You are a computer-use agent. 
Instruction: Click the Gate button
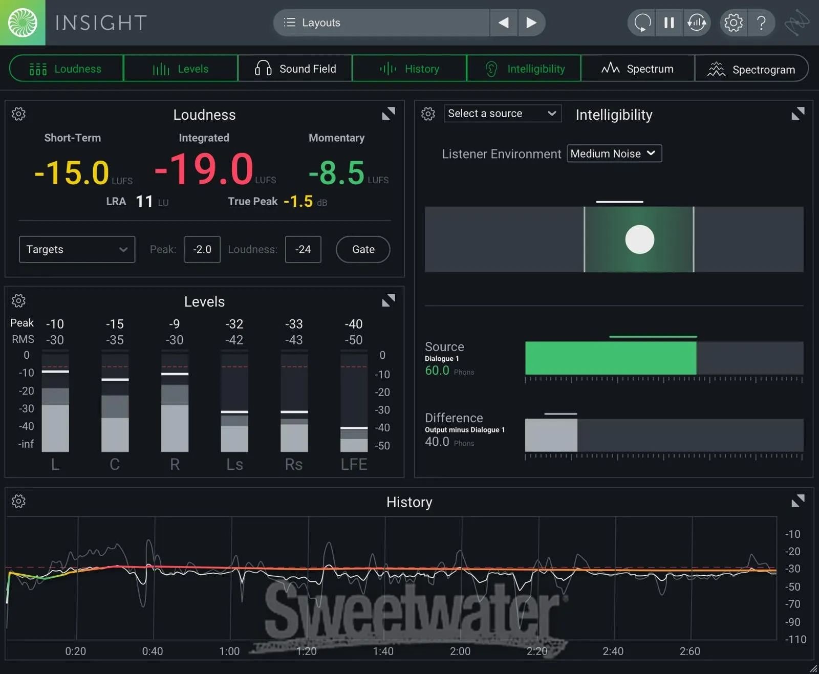click(x=363, y=249)
